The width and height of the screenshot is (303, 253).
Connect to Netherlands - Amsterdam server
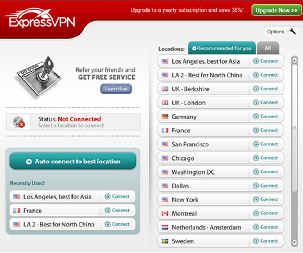pos(266,227)
